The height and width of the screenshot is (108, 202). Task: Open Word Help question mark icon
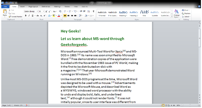[199, 7]
